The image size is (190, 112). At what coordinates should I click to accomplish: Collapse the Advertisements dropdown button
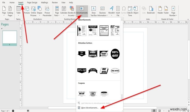[82, 11]
